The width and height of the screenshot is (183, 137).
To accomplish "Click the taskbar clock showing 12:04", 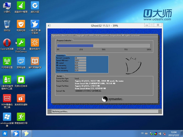I will 174,134.
